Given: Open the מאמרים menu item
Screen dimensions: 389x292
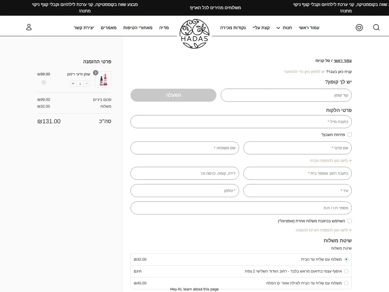Looking at the screenshot, I should tap(108, 28).
